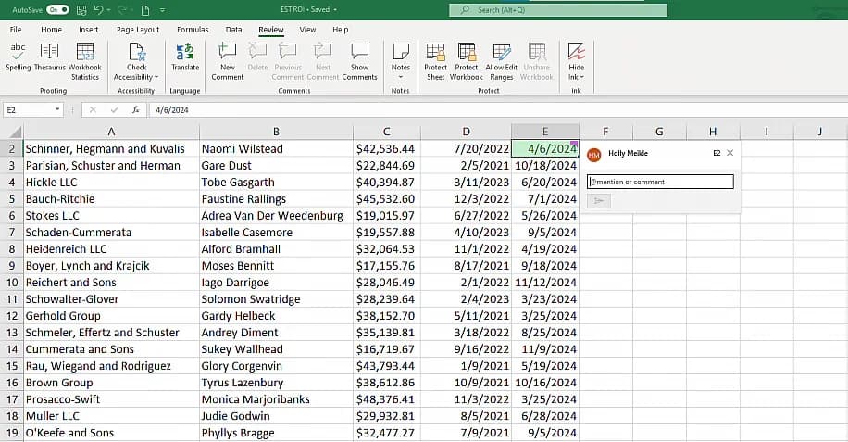The image size is (848, 442).
Task: Click the Undo button in title bar
Action: (96, 9)
